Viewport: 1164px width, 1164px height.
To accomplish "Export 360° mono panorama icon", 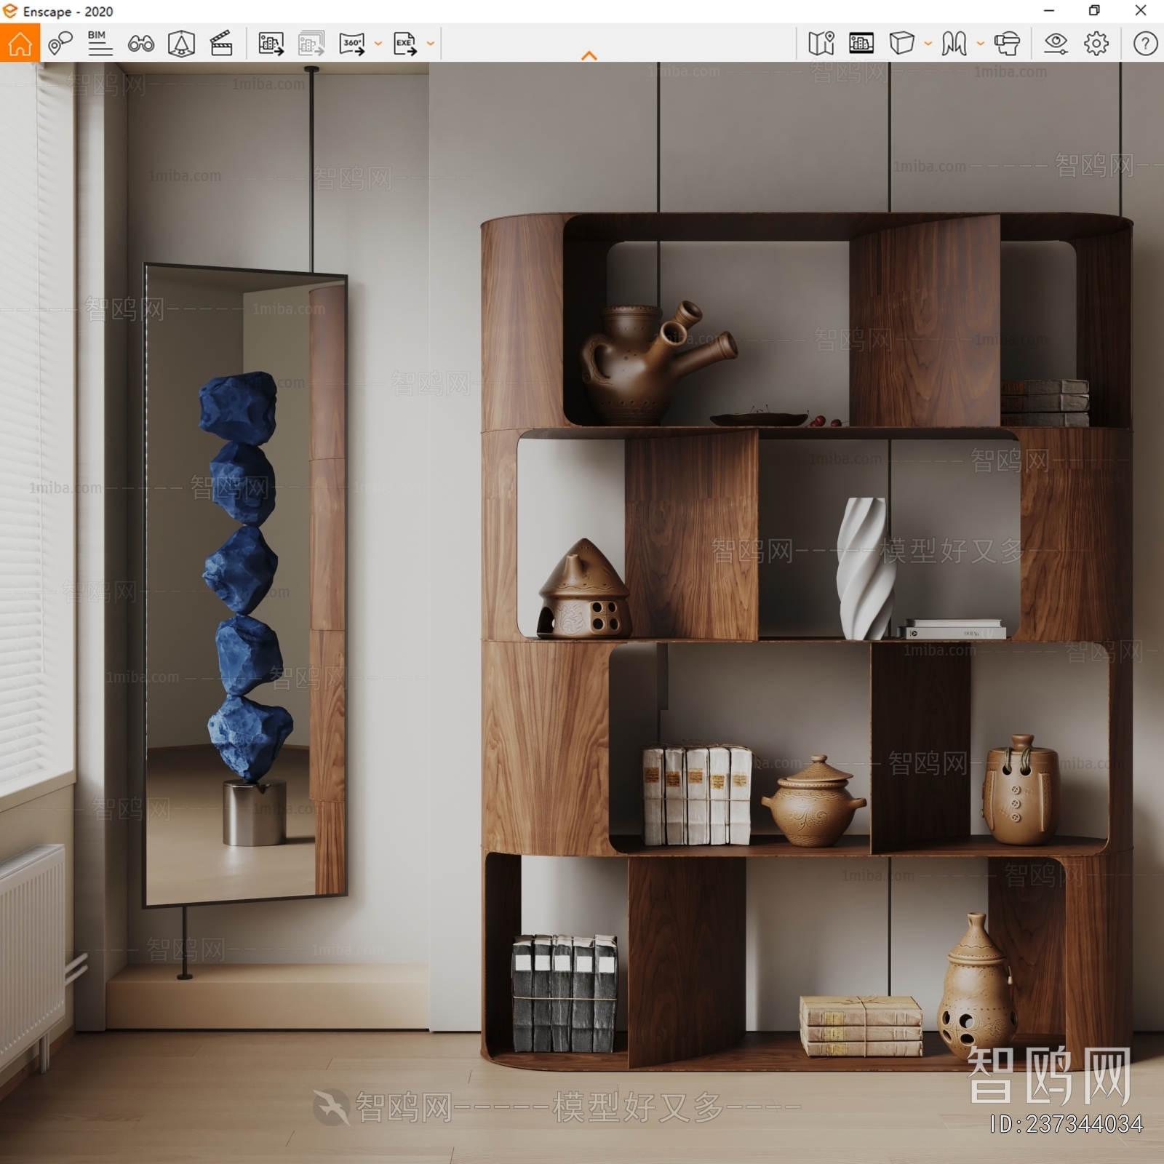I will 352,44.
